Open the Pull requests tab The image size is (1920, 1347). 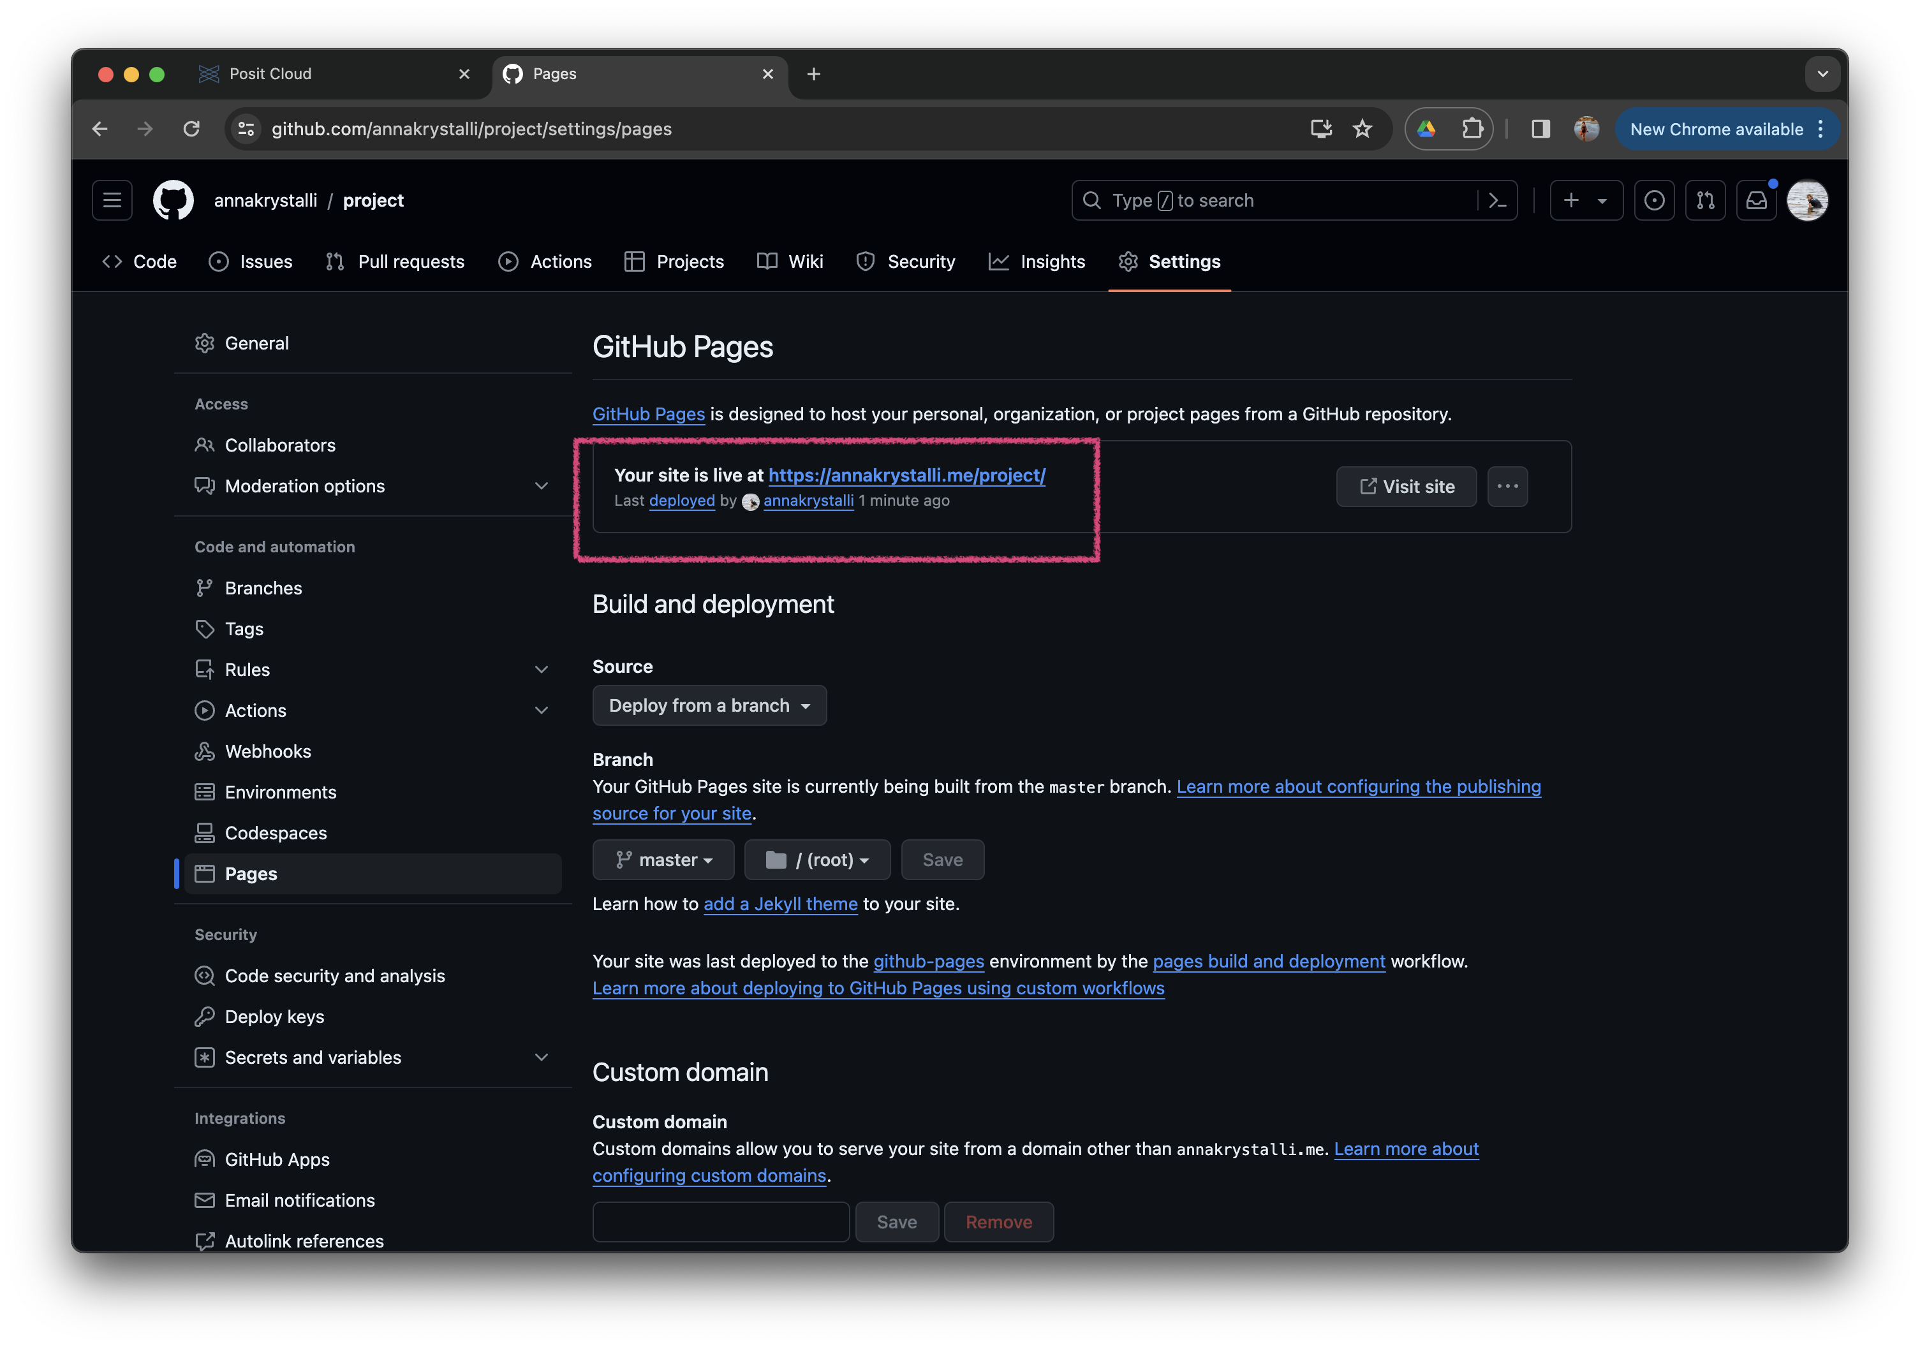coord(395,261)
